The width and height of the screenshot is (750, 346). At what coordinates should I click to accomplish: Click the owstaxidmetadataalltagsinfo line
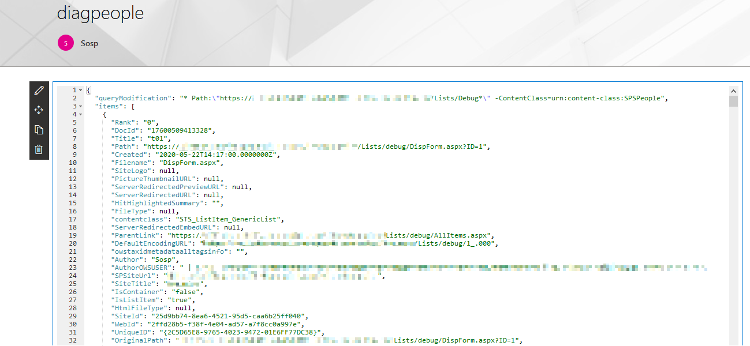coord(179,251)
